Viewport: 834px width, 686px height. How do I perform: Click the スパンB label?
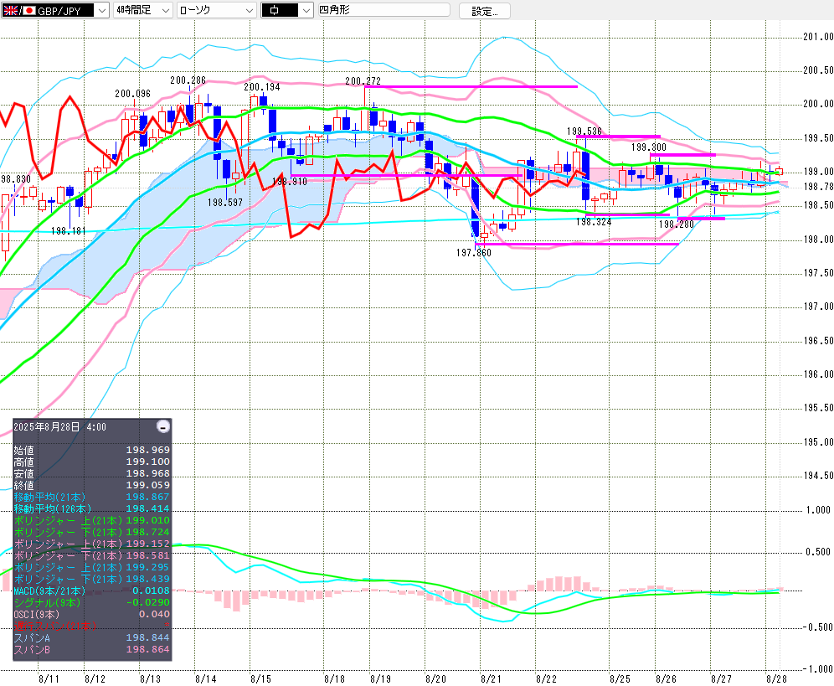(32, 649)
